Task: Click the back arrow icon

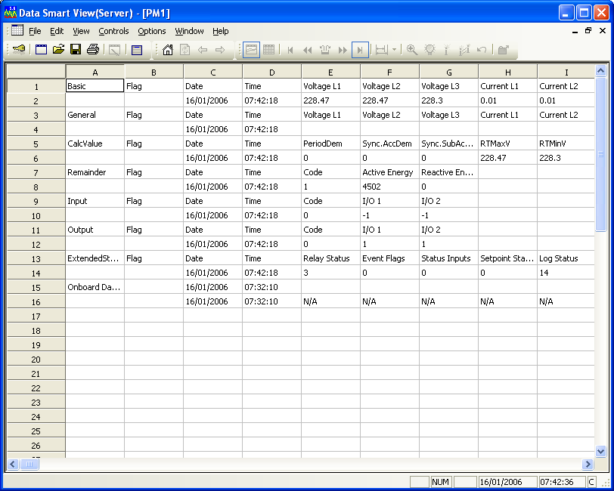Action: [203, 50]
